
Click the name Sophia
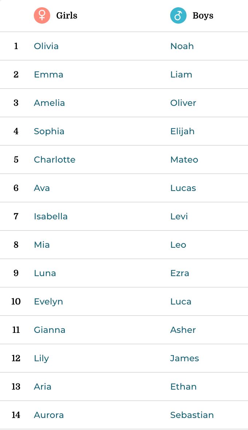pyautogui.click(x=49, y=131)
